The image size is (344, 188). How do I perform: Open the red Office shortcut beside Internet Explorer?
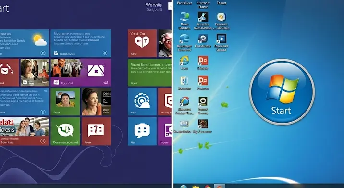[x=203, y=63]
